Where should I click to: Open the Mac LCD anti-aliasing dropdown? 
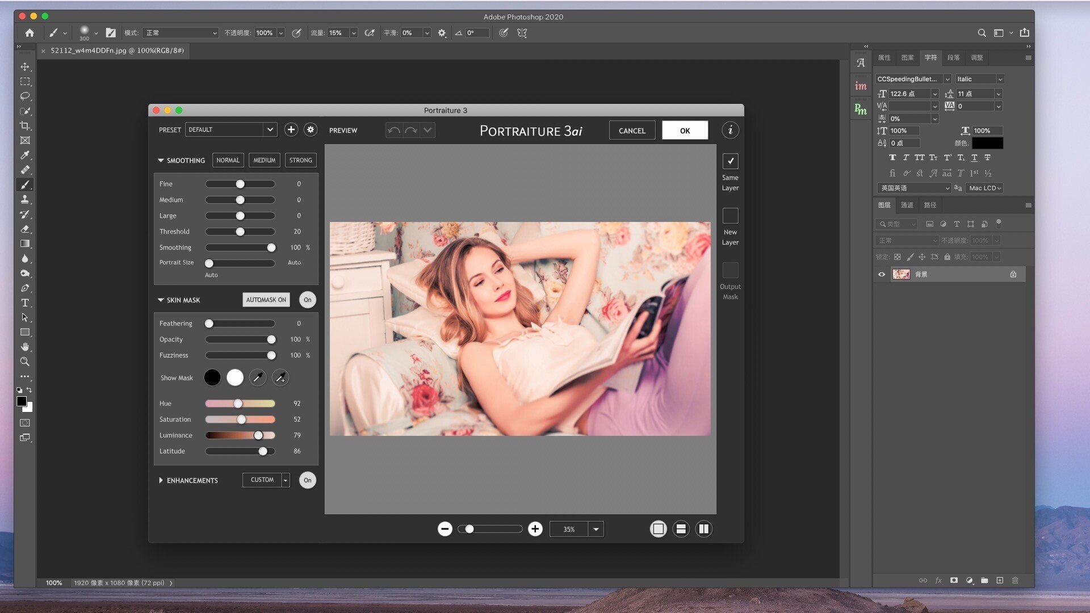985,188
